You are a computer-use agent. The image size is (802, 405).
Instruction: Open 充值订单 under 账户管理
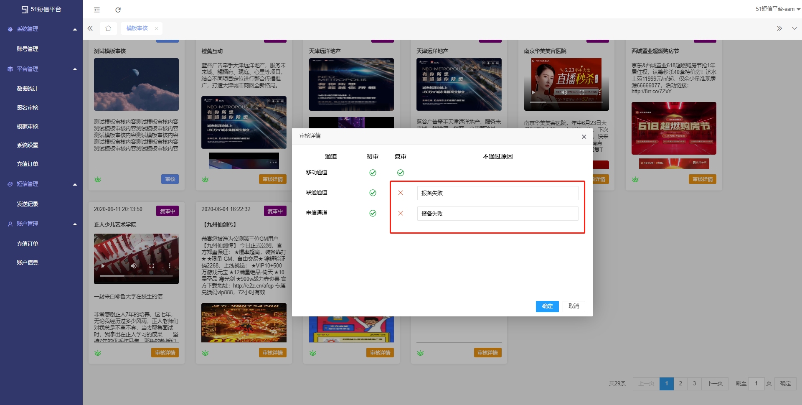28,244
